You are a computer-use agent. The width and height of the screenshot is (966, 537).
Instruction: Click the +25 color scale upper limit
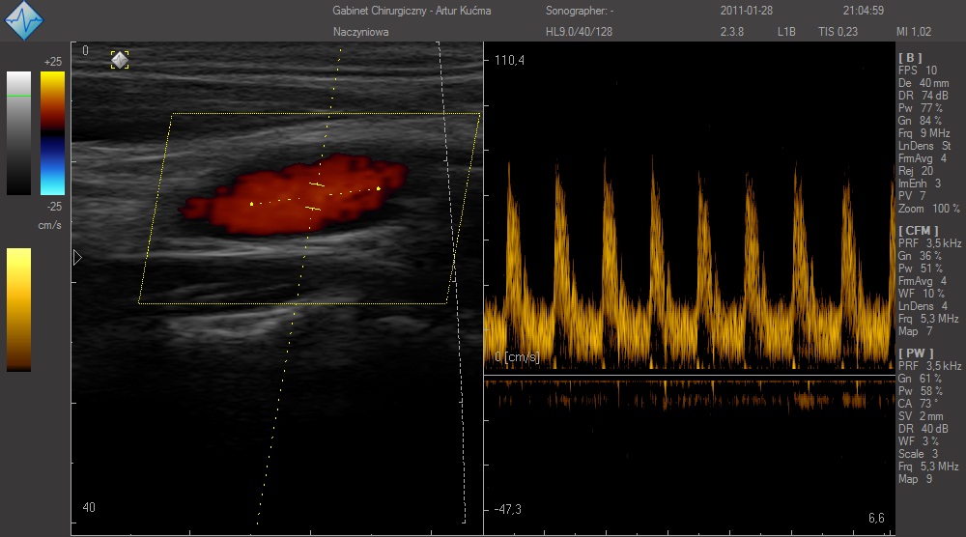(53, 62)
